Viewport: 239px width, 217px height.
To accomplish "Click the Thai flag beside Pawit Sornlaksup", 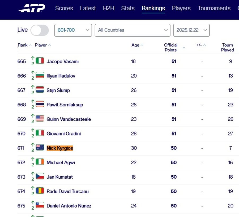I will (x=40, y=104).
